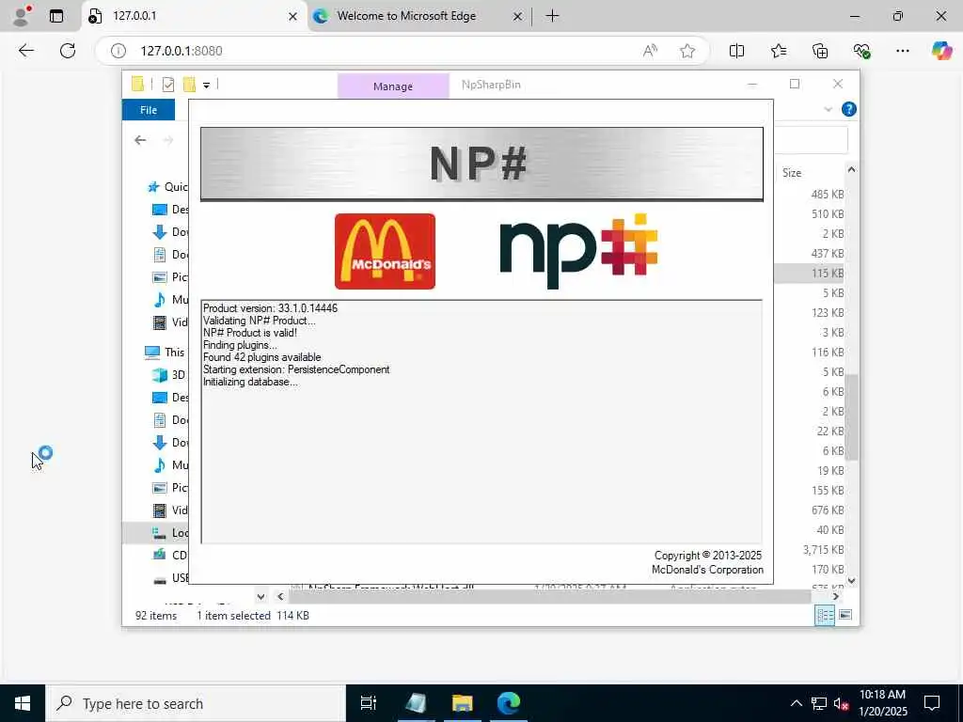This screenshot has width=963, height=722.
Task: Open the Manage ribbon tab
Action: click(x=393, y=86)
